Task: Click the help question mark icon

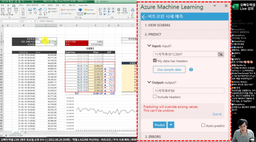Action: tap(191, 70)
